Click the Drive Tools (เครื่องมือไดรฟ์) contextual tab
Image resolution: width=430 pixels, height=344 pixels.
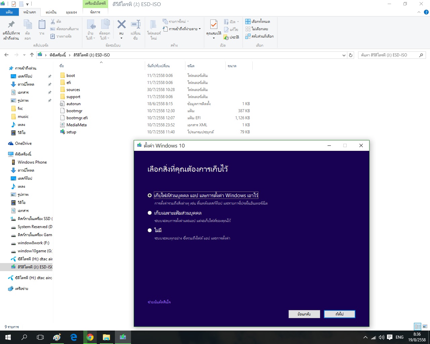[x=95, y=4]
